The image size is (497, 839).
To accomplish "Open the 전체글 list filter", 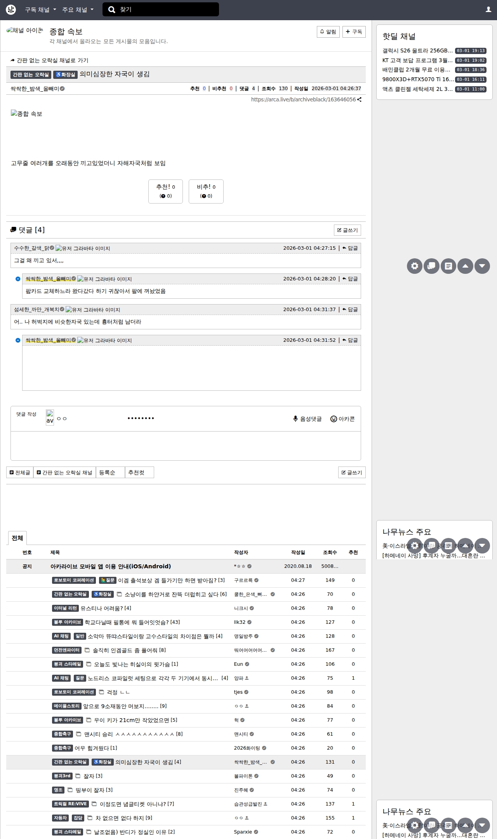I will (20, 472).
